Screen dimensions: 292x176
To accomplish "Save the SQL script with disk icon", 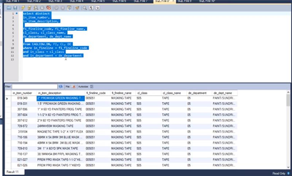I will (x=15, y=8).
